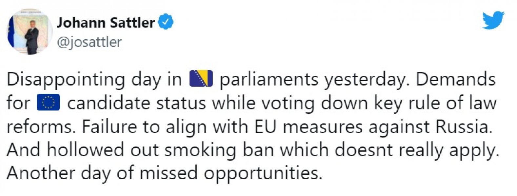Click the blue verified checkmark badge

(x=166, y=22)
